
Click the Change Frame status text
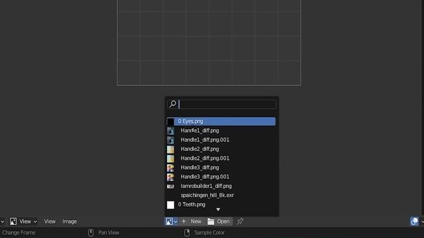(x=19, y=233)
